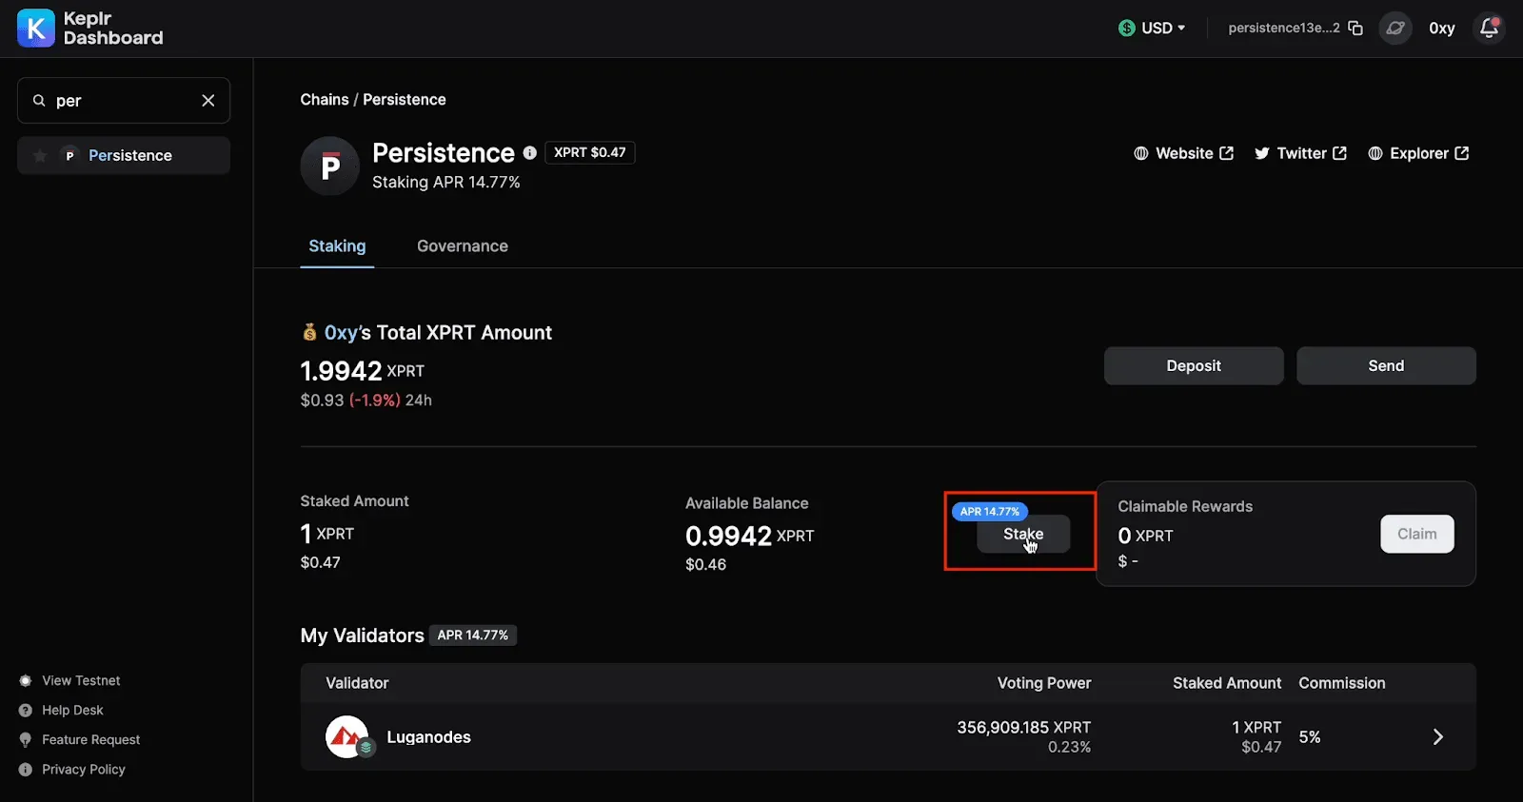1523x802 pixels.
Task: Click the 356,909.185 XPRT voting power value
Action: point(1024,728)
